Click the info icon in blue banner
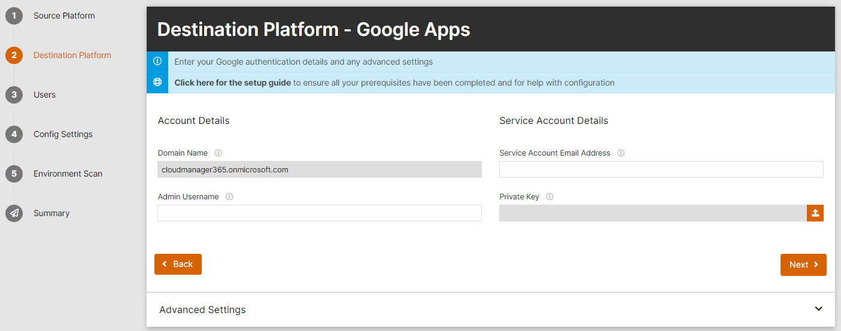 click(x=157, y=62)
